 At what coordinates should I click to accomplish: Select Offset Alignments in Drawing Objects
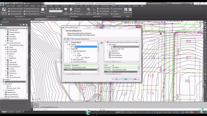coord(78,60)
